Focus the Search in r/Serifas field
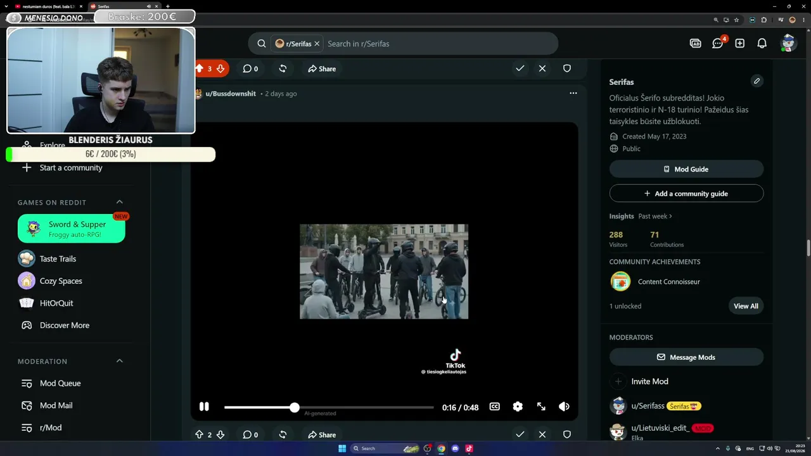Screen dimensions: 811x456 [438, 44]
